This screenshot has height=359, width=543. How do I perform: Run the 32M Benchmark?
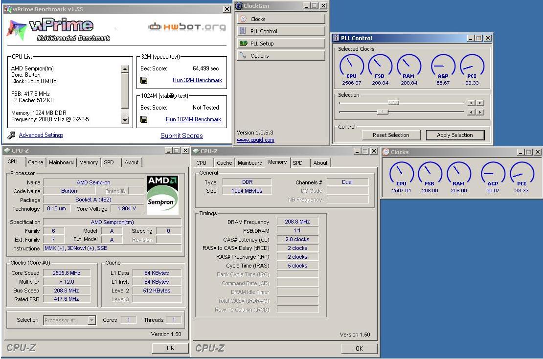click(x=198, y=80)
